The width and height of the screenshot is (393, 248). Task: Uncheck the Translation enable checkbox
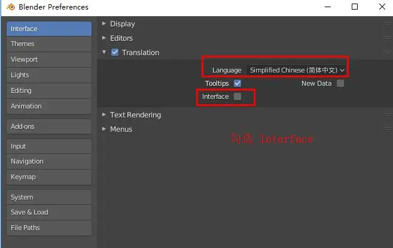(x=115, y=52)
